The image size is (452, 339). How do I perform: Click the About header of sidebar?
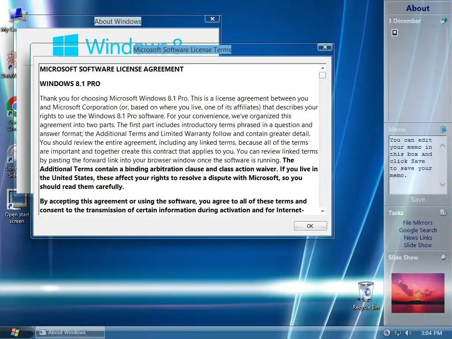[418, 8]
